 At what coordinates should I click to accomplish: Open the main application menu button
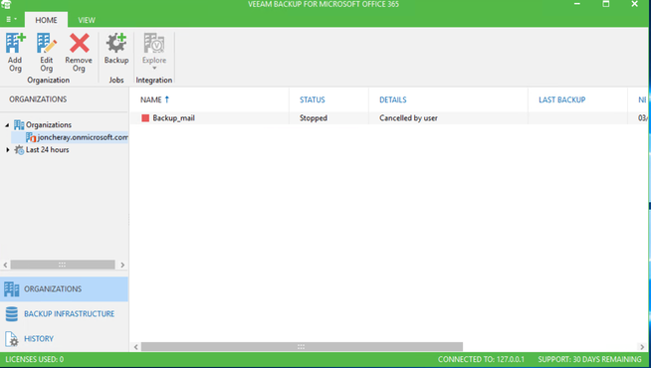click(x=11, y=20)
